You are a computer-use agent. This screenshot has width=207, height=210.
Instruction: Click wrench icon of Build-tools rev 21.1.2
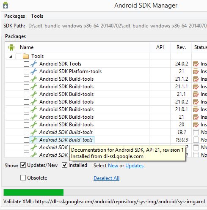click(x=34, y=79)
